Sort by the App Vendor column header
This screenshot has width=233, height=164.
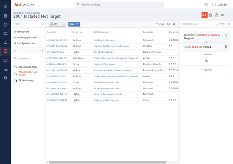[148, 32]
